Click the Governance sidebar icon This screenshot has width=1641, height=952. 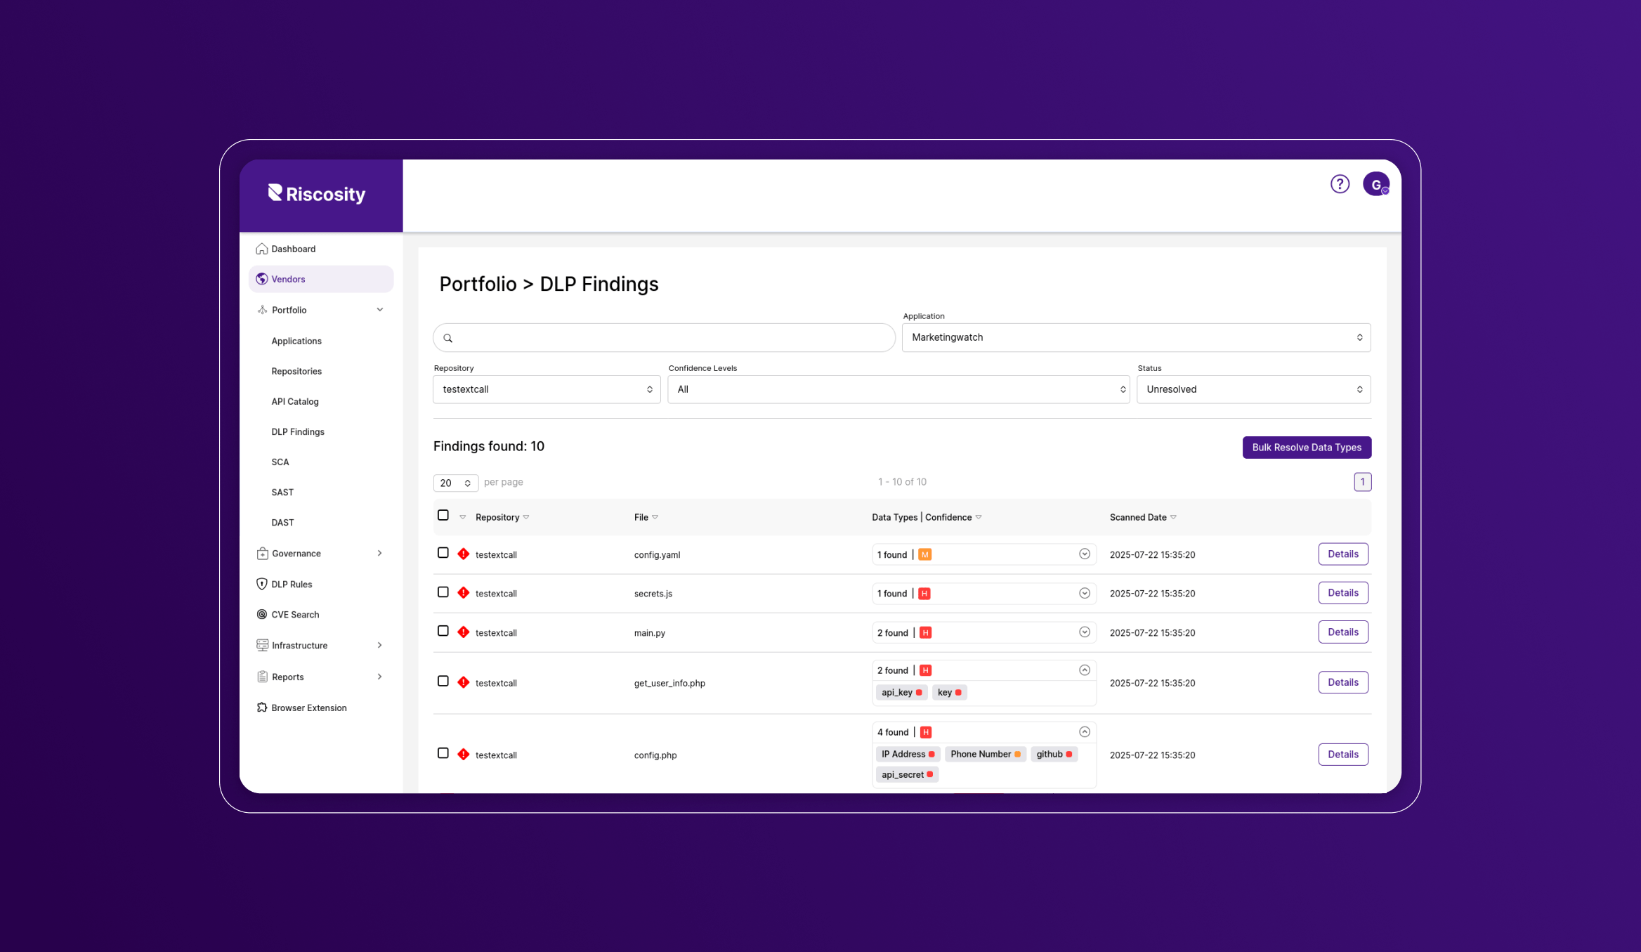tap(262, 554)
